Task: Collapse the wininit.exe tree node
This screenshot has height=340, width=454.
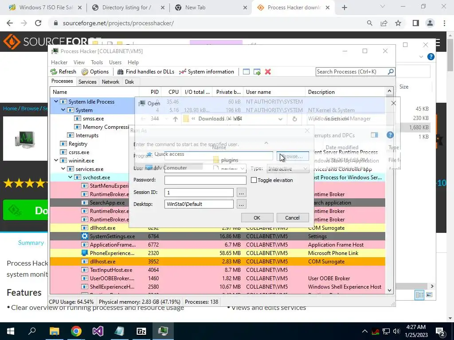Action: point(56,160)
